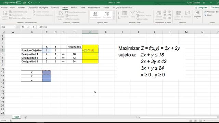Viewport: 219px width, 123px height.
Task: Click Análisis de hipótesis icon
Action: (x=179, y=13)
